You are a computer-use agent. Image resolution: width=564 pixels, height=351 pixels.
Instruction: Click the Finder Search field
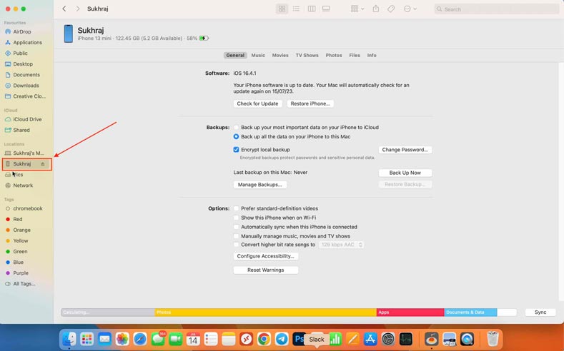tap(497, 9)
